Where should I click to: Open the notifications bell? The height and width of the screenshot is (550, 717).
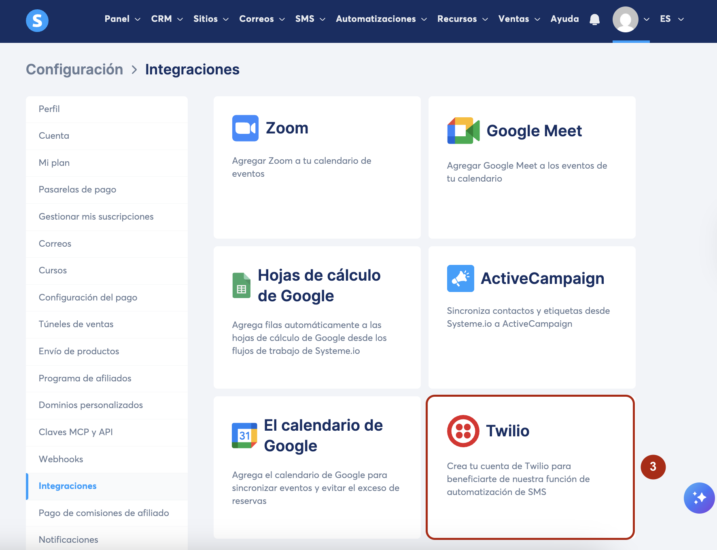click(594, 19)
